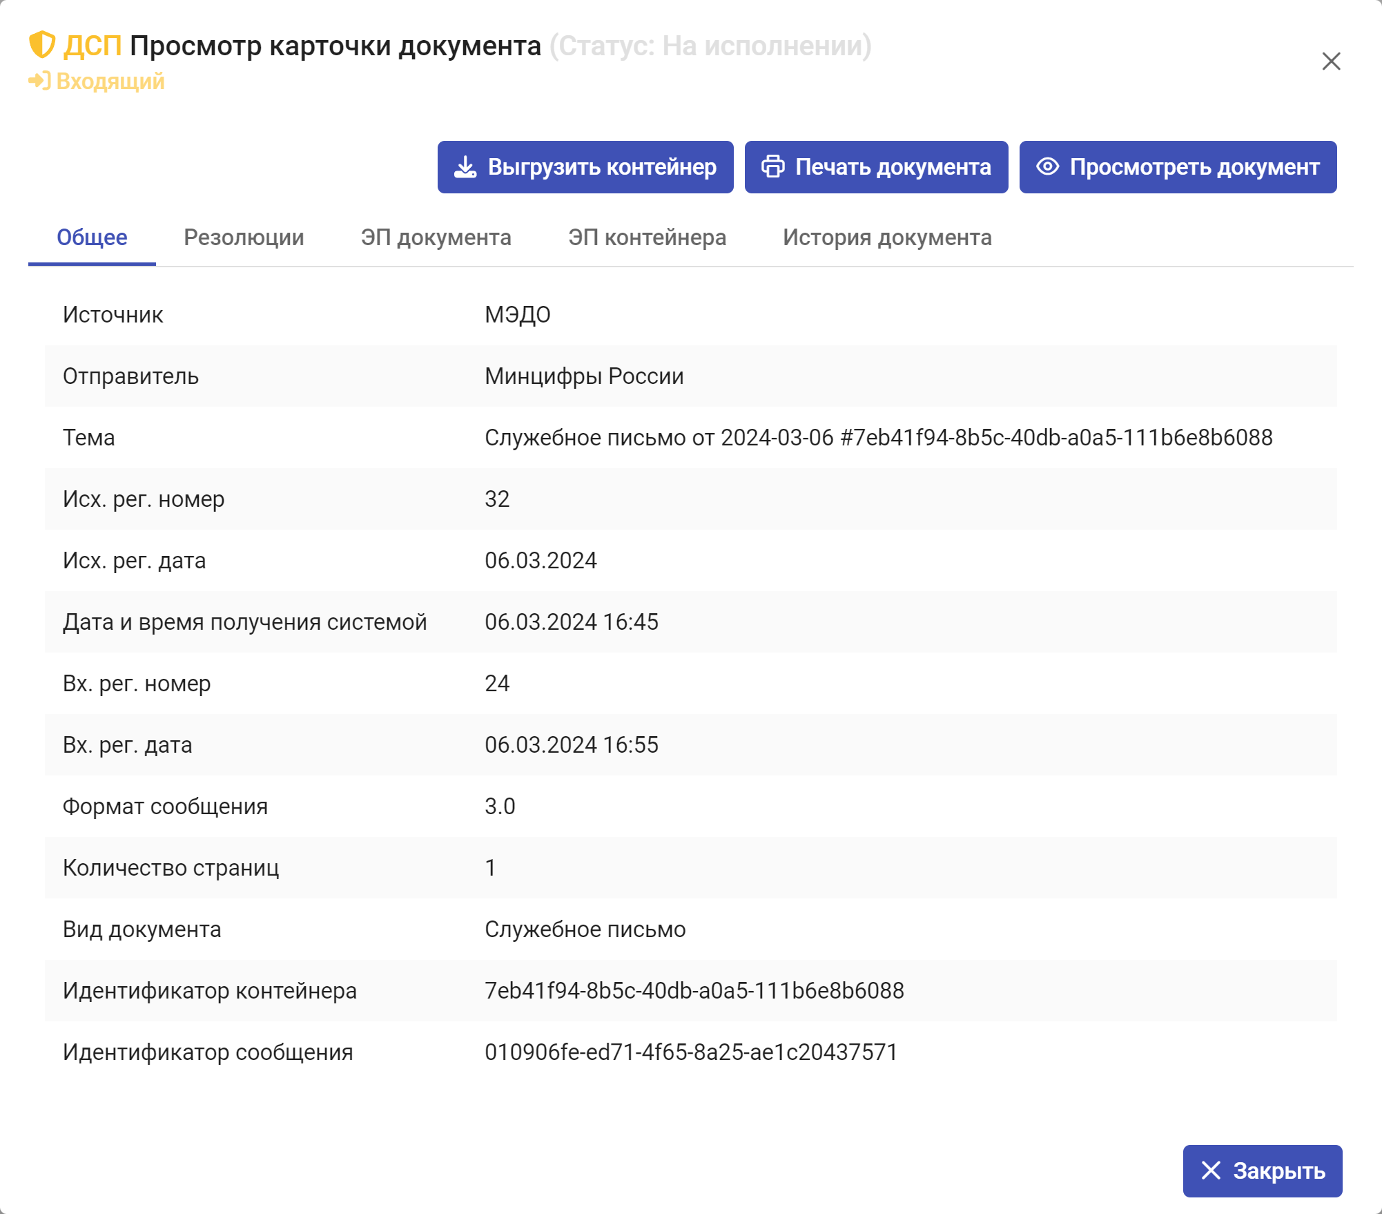Screen dimensions: 1382x1214
Task: Click received time 06.03.2024 16:45
Action: point(572,622)
